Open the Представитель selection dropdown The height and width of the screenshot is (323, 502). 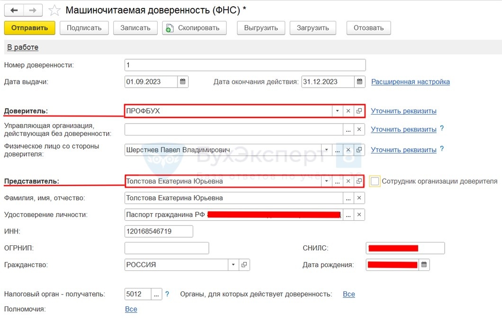(x=326, y=181)
